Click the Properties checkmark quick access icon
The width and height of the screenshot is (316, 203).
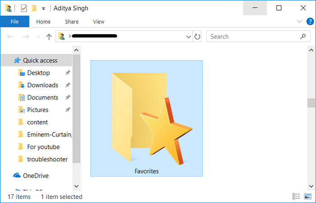(x=24, y=8)
